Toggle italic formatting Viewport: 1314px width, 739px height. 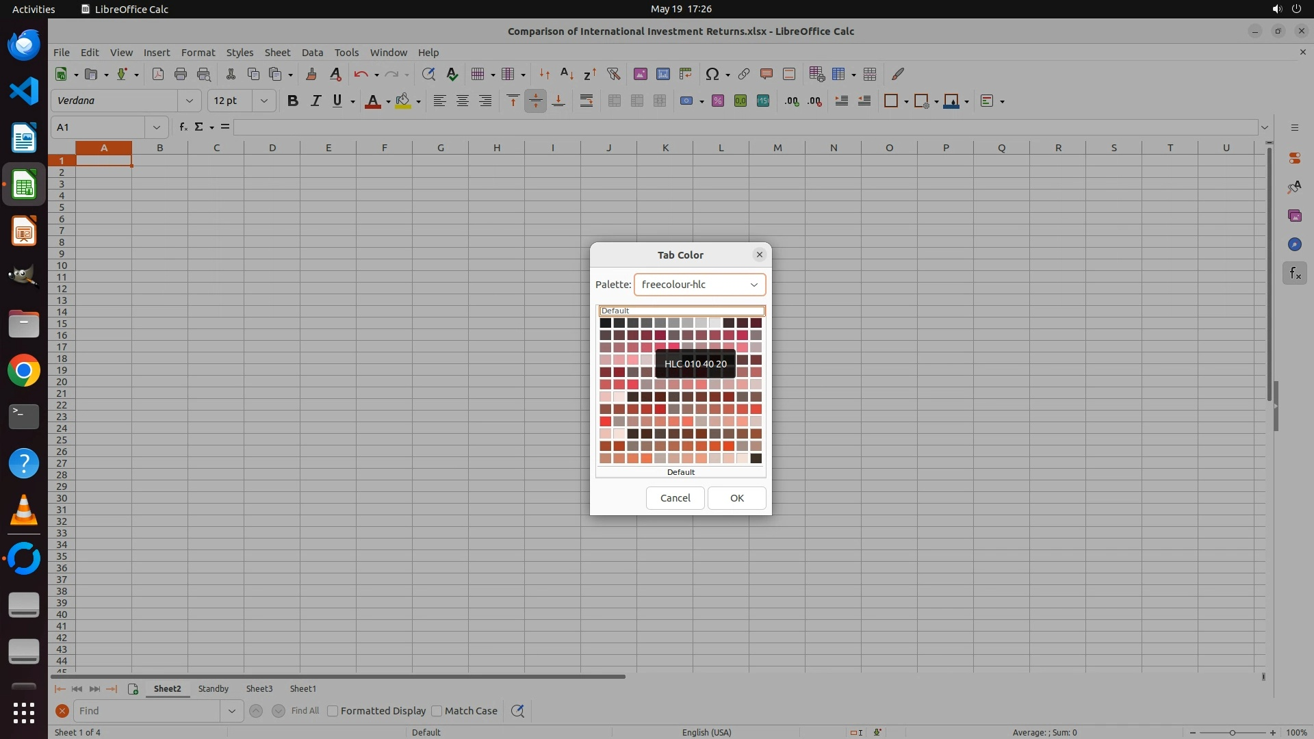[x=315, y=101]
